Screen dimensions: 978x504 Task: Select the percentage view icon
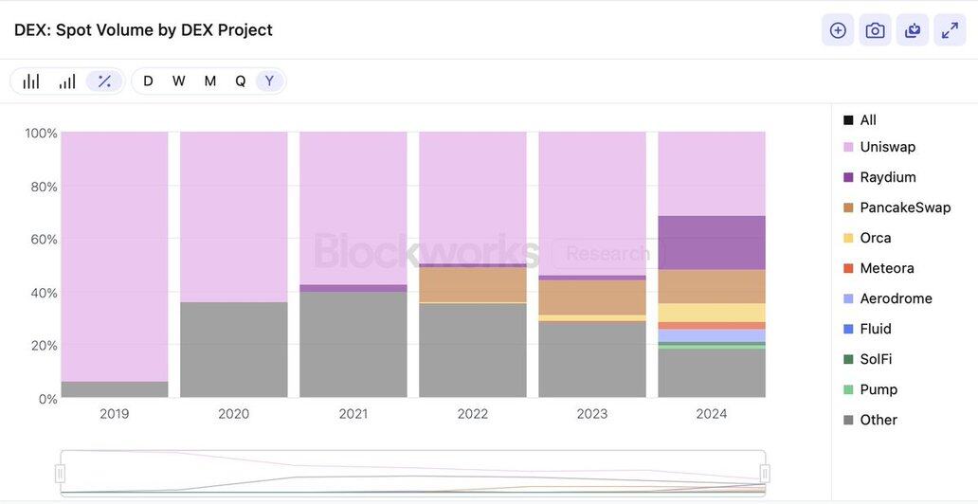(x=104, y=81)
